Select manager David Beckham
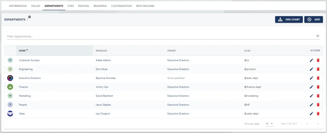This screenshot has width=327, height=133. (x=104, y=96)
